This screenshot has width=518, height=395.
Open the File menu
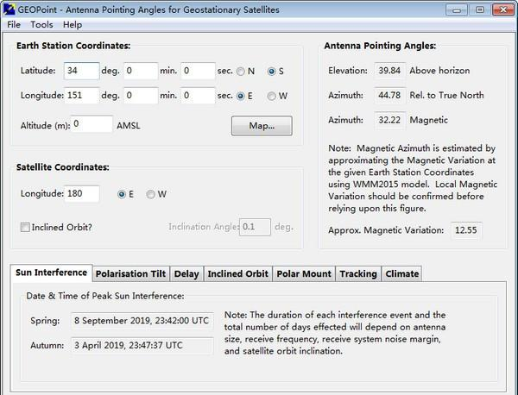pyautogui.click(x=14, y=25)
